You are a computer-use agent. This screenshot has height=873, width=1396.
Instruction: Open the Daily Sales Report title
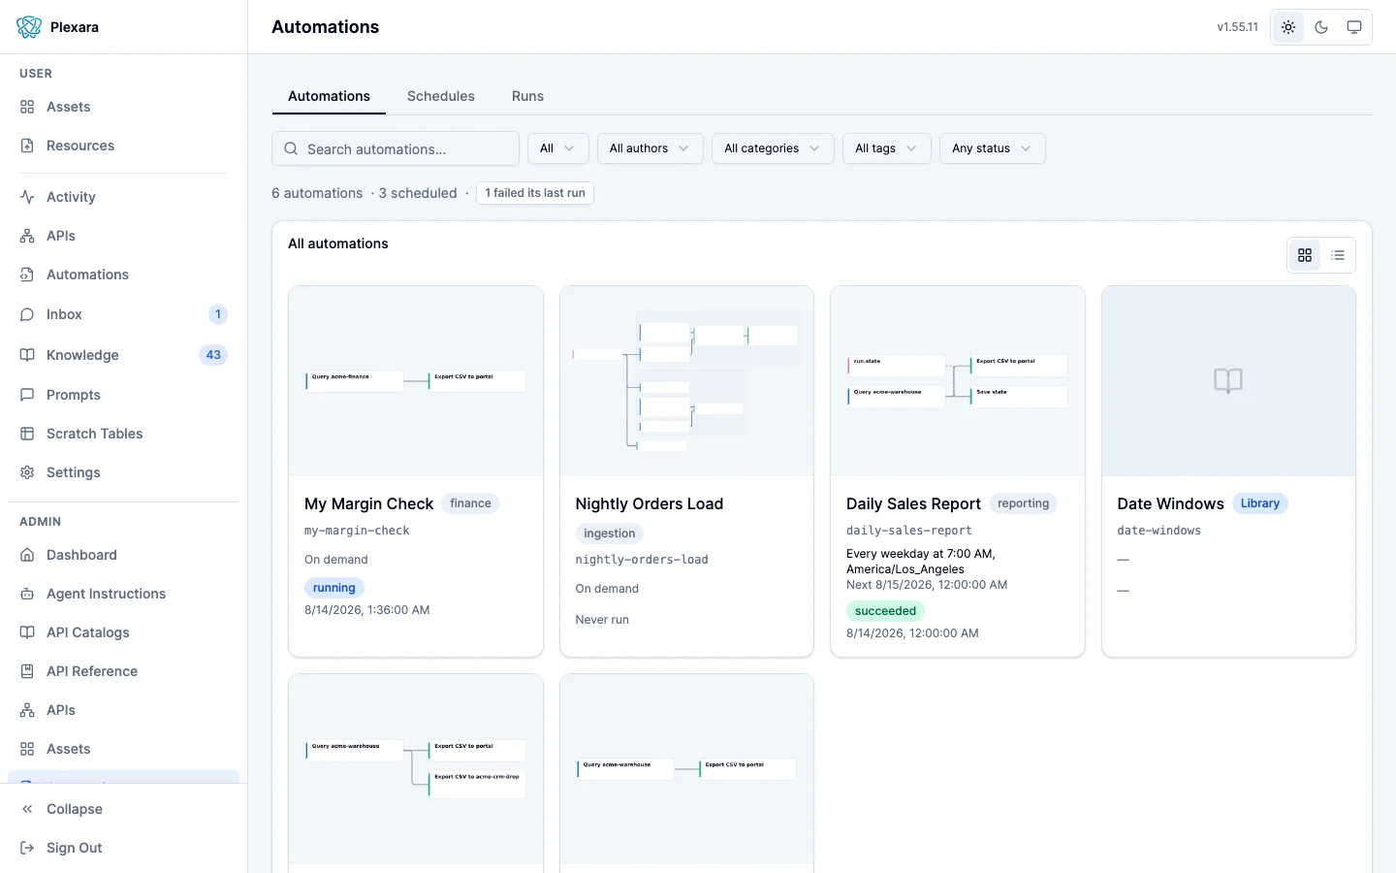tap(913, 503)
